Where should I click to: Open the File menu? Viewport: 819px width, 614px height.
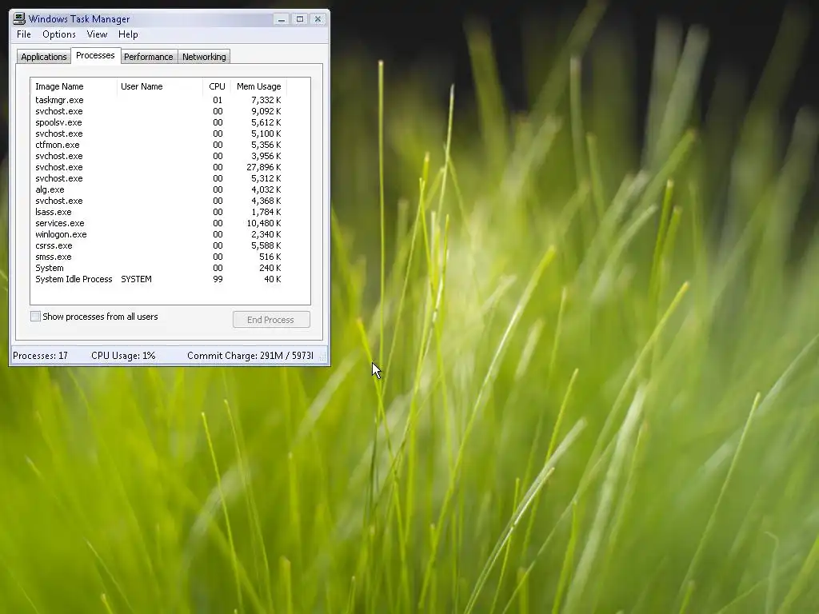click(x=24, y=34)
